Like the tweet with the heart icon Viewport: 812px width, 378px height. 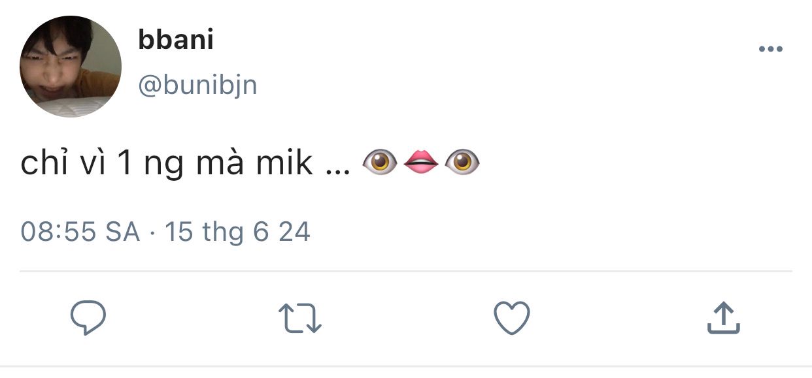pyautogui.click(x=511, y=319)
